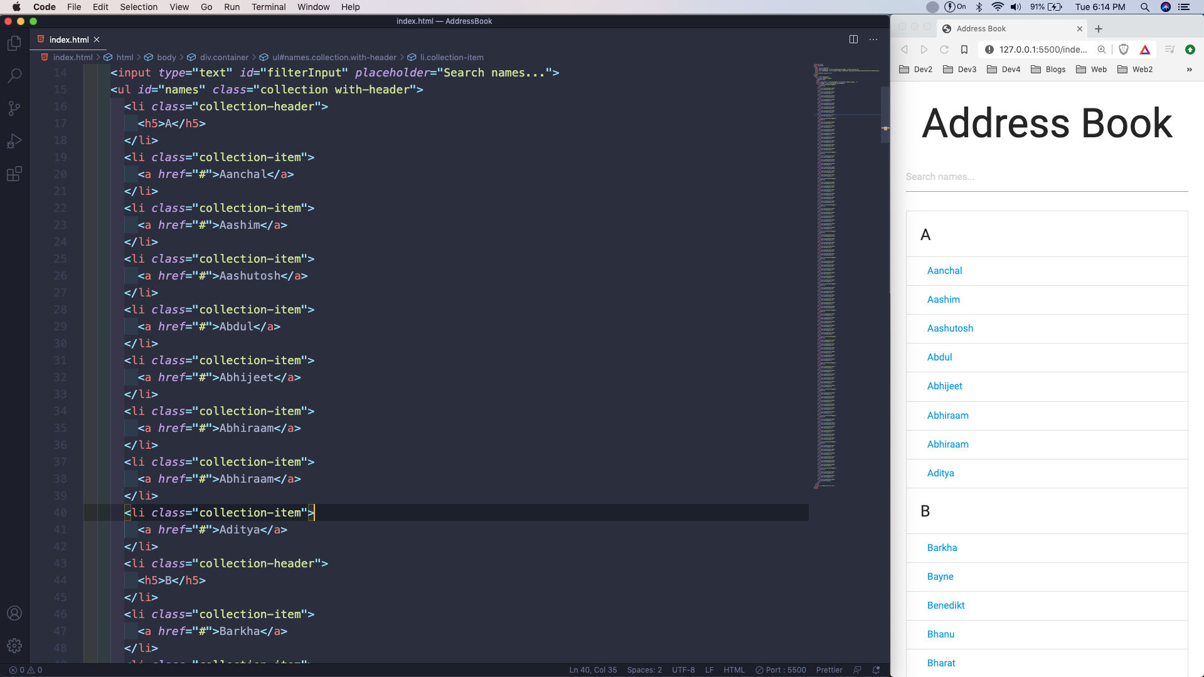Viewport: 1204px width, 677px height.
Task: Close the index.html editor tab
Action: 97,39
